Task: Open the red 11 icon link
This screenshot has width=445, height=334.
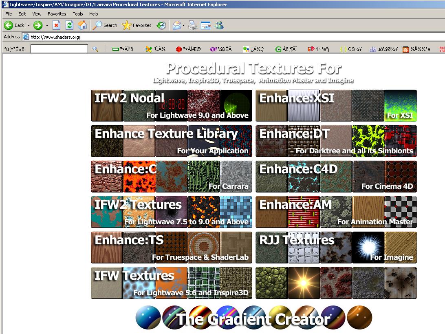Action: [318, 49]
